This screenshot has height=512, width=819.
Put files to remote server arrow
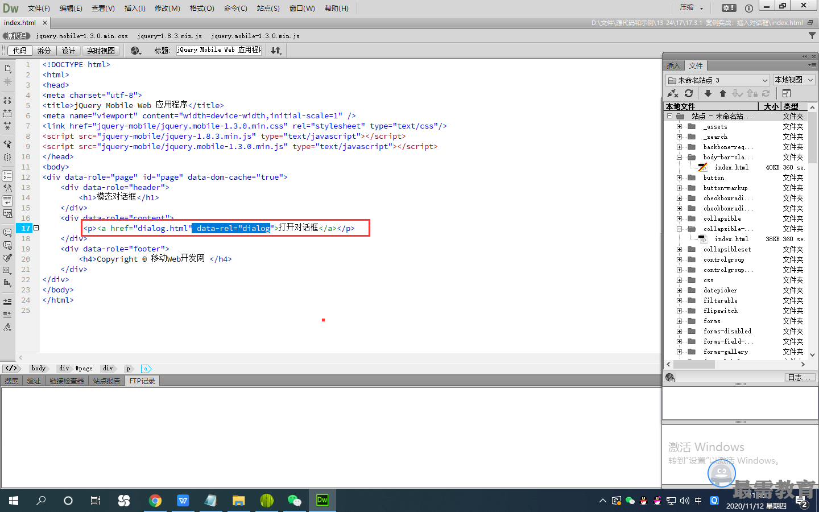point(723,93)
